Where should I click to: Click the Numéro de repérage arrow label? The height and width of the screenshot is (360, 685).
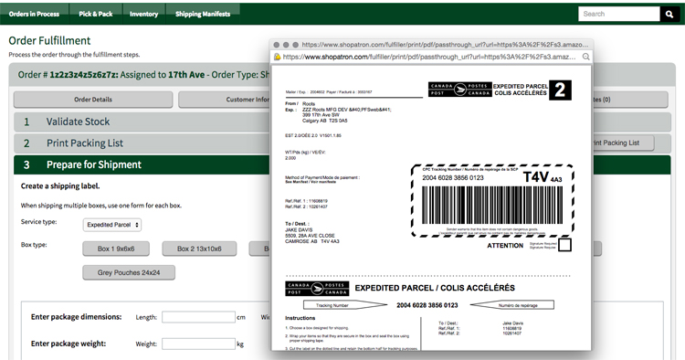(512, 305)
